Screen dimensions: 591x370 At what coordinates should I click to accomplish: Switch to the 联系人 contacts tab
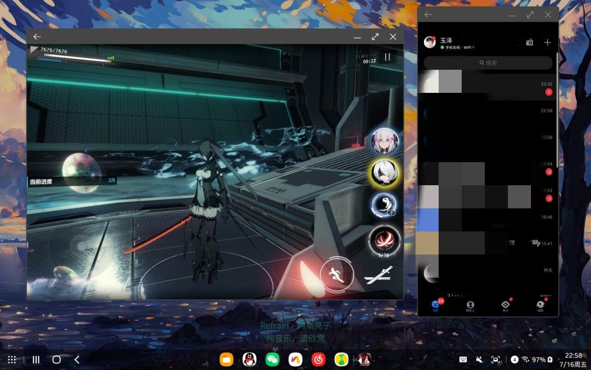click(470, 306)
